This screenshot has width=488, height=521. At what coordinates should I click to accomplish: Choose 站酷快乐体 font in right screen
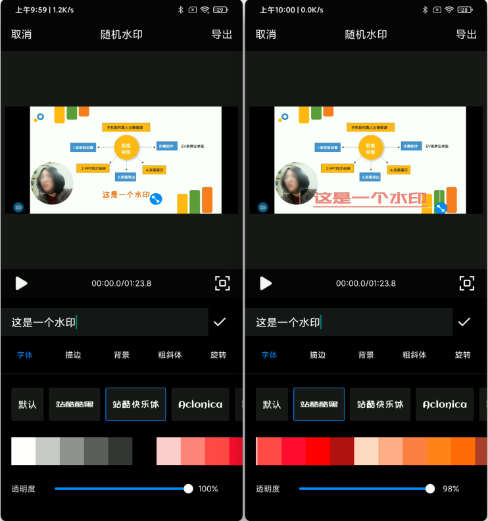point(380,404)
